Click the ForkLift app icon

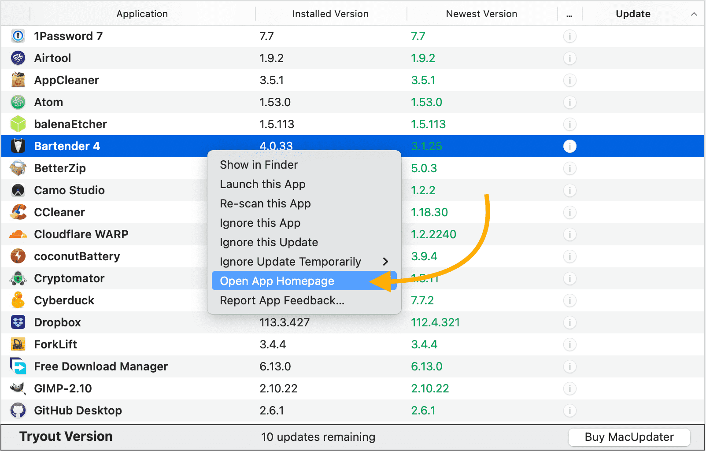point(18,344)
